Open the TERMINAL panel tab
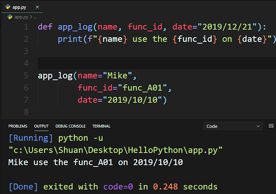The image size is (276, 194). [101, 126]
